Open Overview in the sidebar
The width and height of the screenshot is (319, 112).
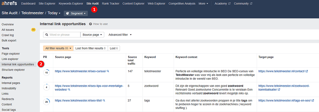coord(8,24)
